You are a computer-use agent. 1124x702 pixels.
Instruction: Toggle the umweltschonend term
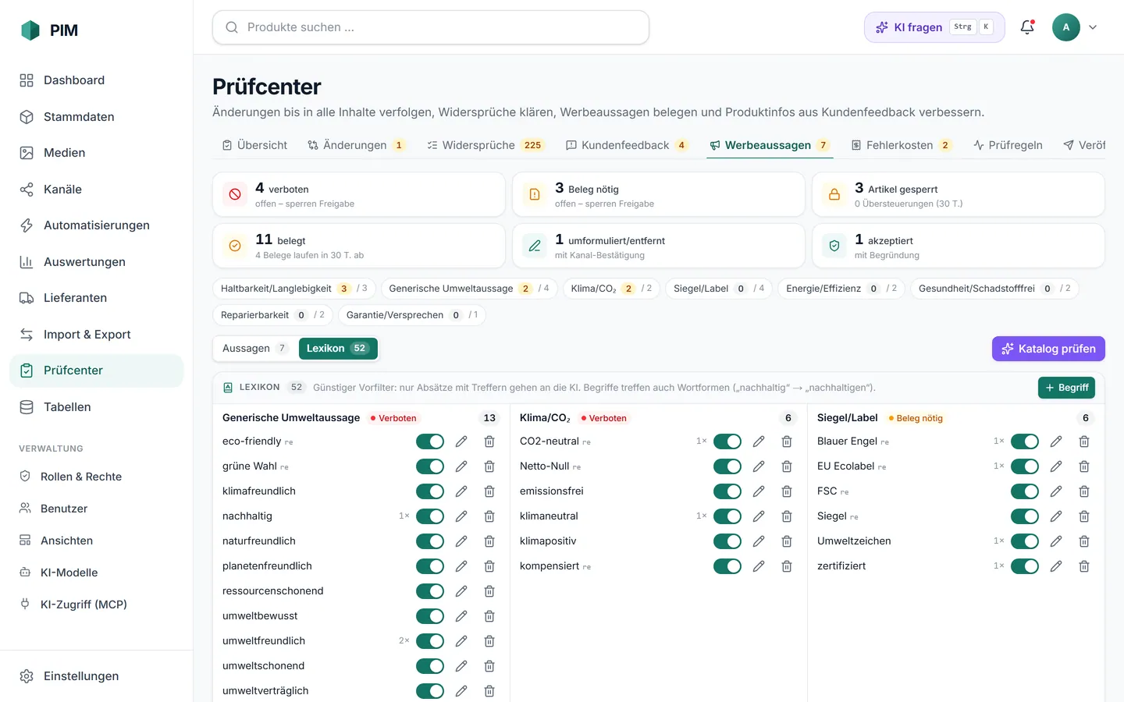coord(430,666)
